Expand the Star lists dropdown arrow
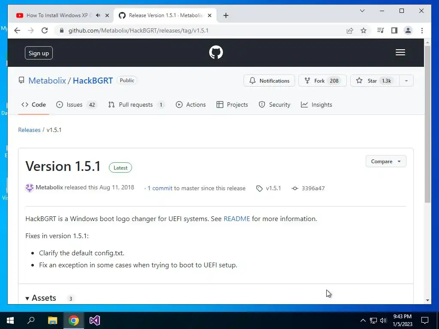 [x=406, y=81]
